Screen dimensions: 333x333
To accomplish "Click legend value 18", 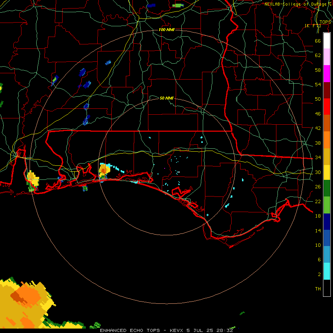I will (318, 216).
